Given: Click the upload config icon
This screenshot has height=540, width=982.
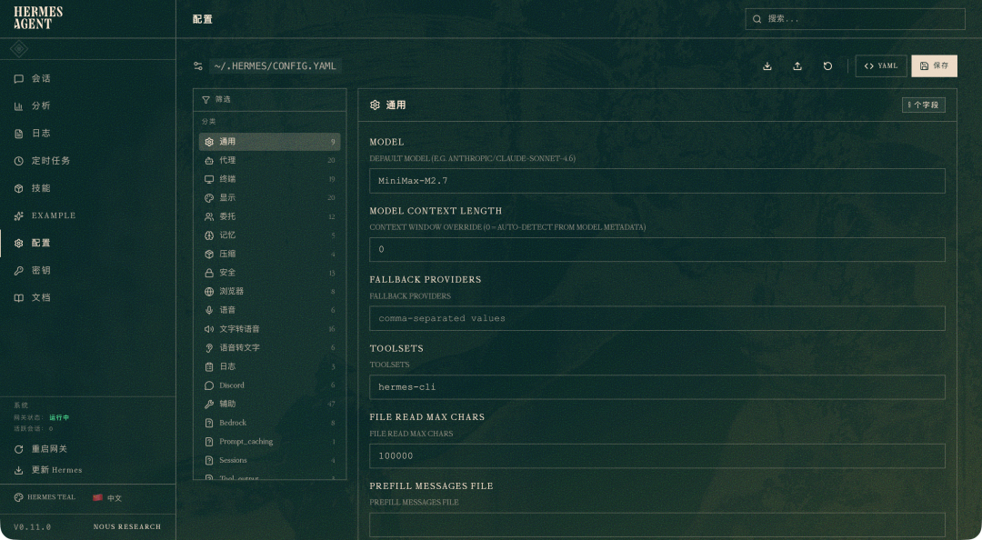Looking at the screenshot, I should pyautogui.click(x=797, y=66).
